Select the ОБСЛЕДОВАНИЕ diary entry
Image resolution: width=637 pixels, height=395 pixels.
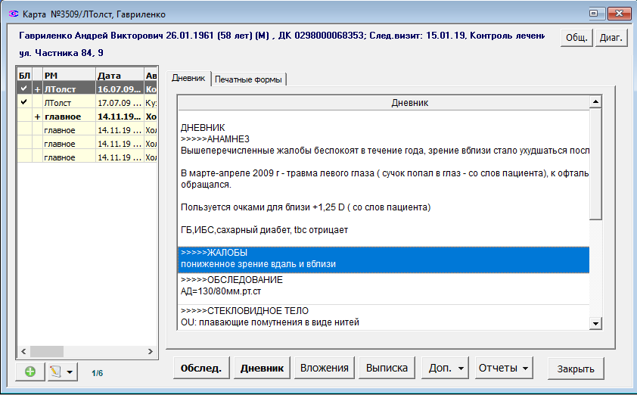click(383, 285)
